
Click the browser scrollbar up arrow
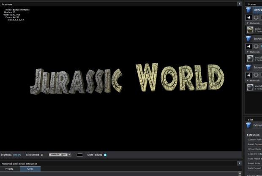point(240,173)
